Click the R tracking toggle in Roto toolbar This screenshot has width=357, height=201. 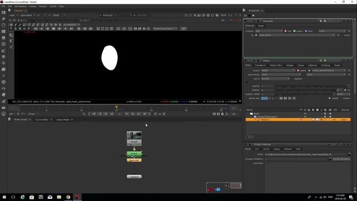pyautogui.click(x=20, y=28)
